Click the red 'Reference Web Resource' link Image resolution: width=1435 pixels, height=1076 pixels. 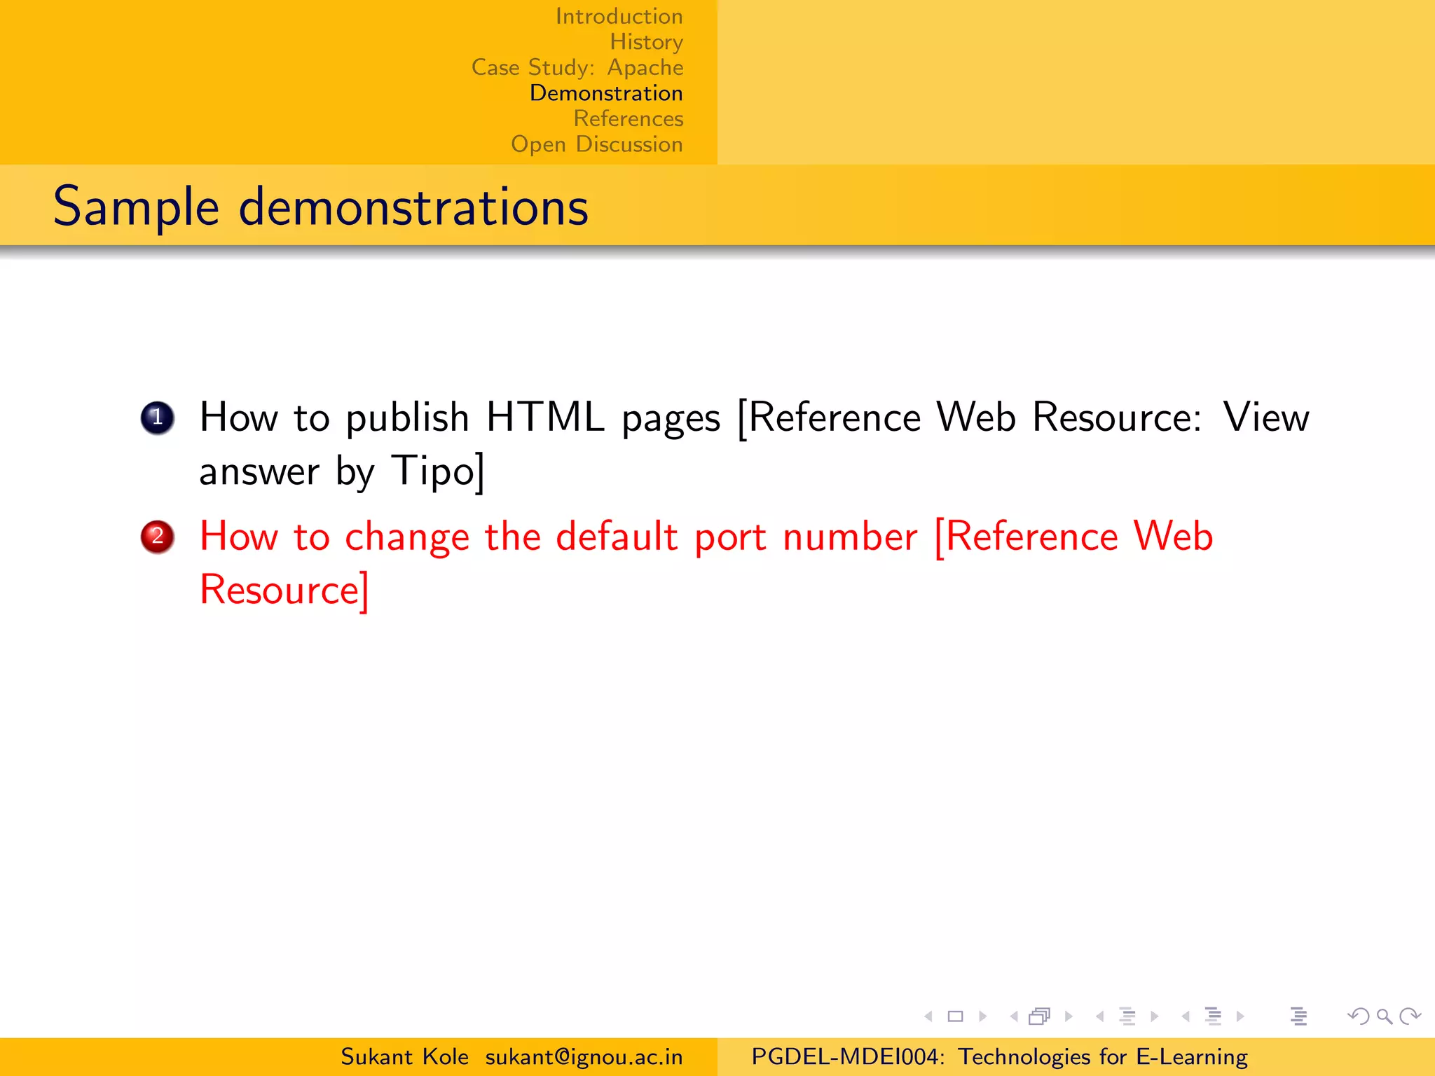click(1074, 537)
